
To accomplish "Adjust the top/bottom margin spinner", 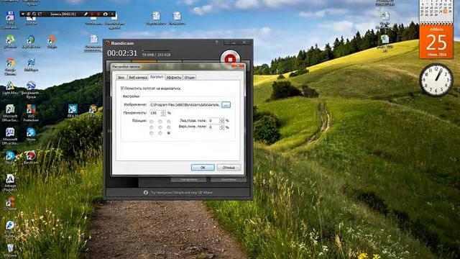I will pyautogui.click(x=222, y=127).
